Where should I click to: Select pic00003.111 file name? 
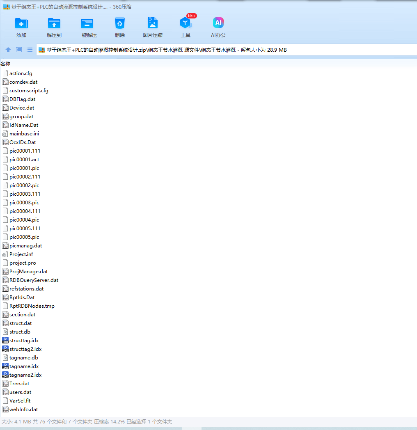[x=25, y=194]
